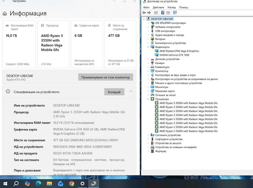Viewport: 253px width, 188px height.
Task: Select the Камери device category icon
Action: pos(152,63)
